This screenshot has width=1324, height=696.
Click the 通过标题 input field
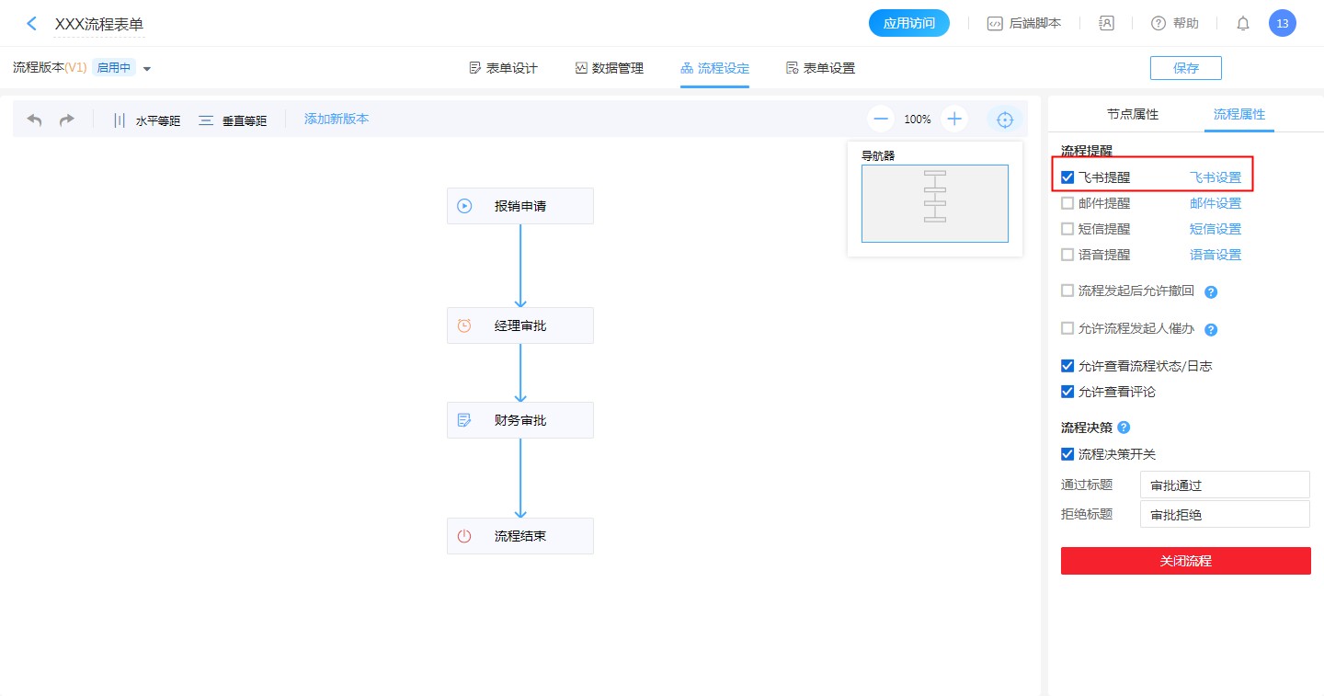(1224, 485)
